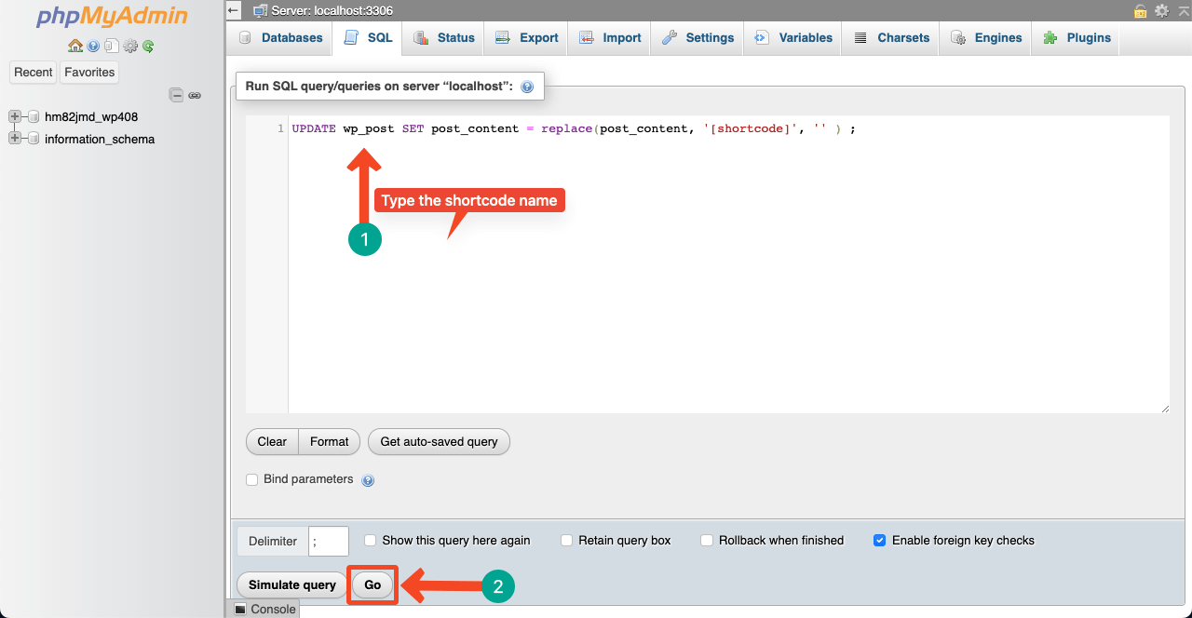1192x618 pixels.
Task: Open hm82jmd_wp408 database link
Action: pyautogui.click(x=91, y=116)
